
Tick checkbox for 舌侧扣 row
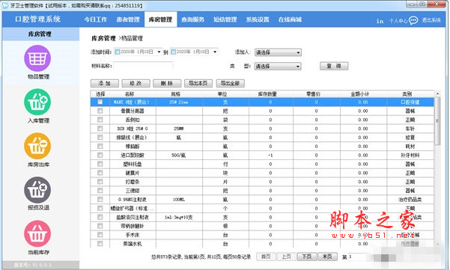pyautogui.click(x=100, y=120)
